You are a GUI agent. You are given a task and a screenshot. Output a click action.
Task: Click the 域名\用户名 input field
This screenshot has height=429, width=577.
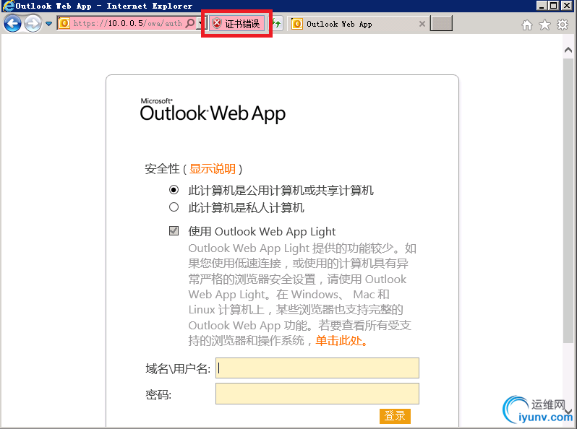(317, 368)
